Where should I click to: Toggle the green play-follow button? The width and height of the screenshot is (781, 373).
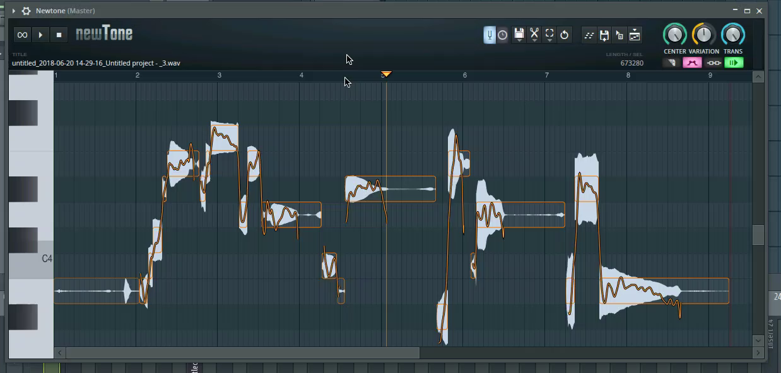(x=734, y=62)
